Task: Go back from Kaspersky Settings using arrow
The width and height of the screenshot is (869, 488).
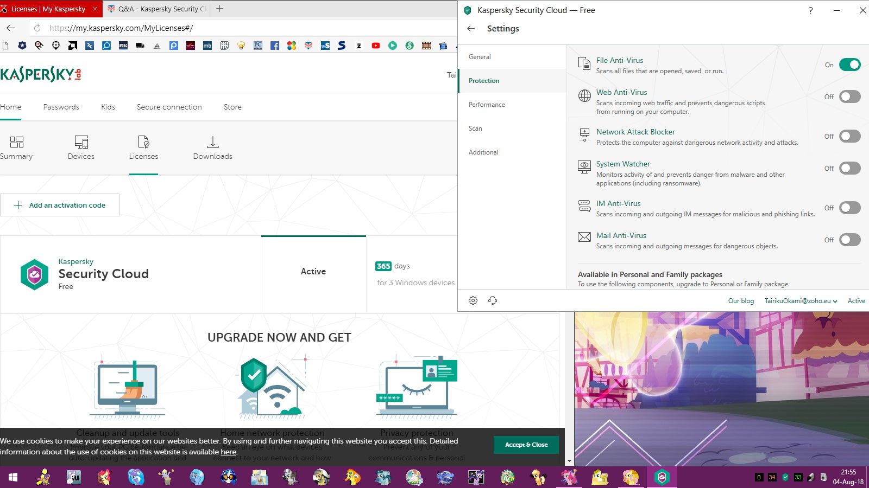Action: tap(471, 29)
